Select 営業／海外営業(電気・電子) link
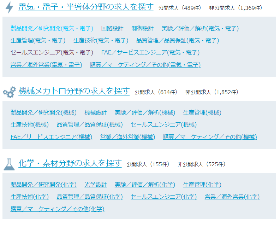This screenshot has width=280, height=227. 46,65
